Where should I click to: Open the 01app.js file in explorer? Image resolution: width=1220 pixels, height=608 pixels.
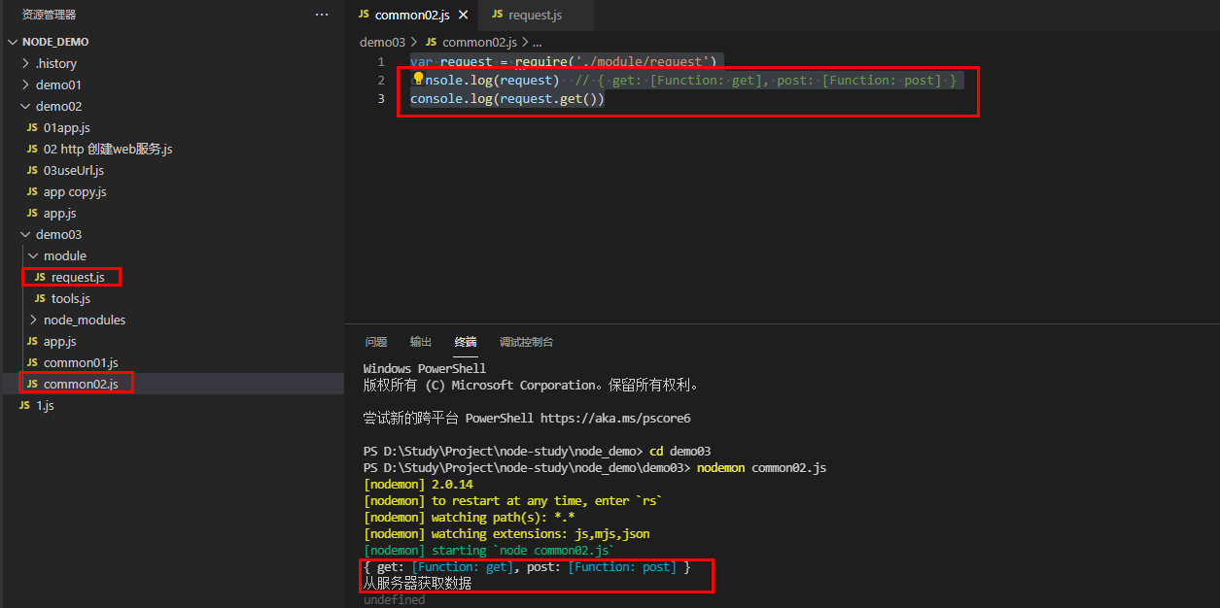(x=67, y=127)
